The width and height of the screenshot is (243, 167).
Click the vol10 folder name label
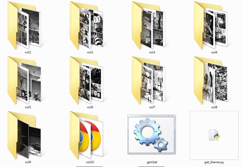(90, 162)
